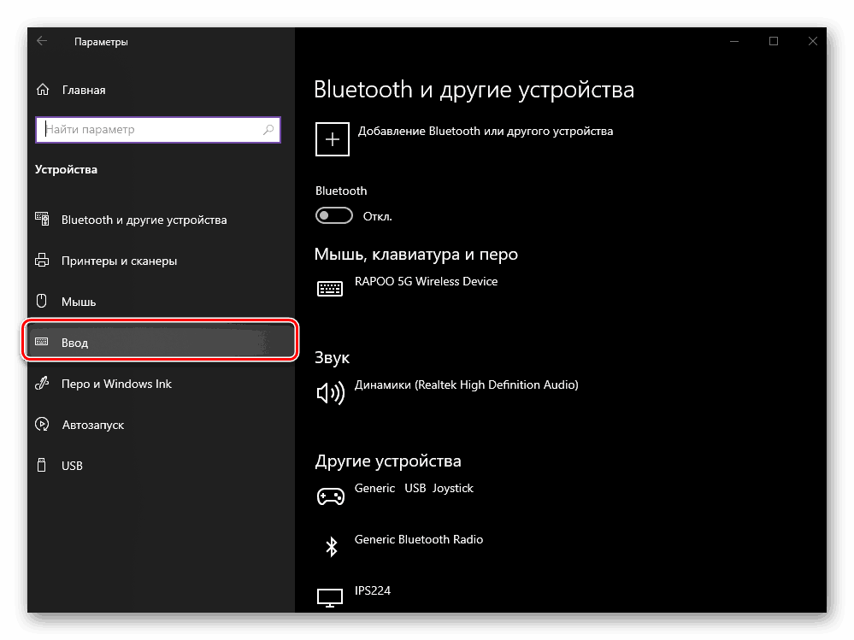Click the Откл. label next to the toggle
This screenshot has width=854, height=640.
pyautogui.click(x=378, y=216)
